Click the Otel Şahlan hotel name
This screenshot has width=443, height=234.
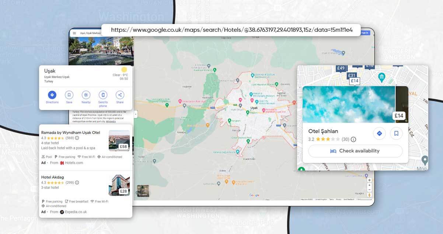click(x=323, y=131)
